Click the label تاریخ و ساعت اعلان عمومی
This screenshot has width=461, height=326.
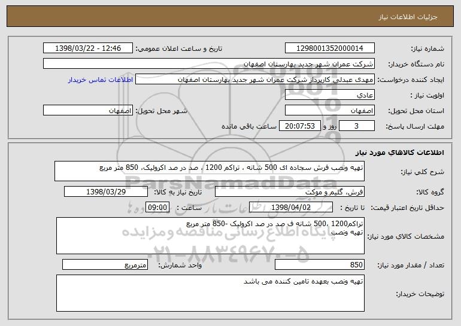(179, 49)
